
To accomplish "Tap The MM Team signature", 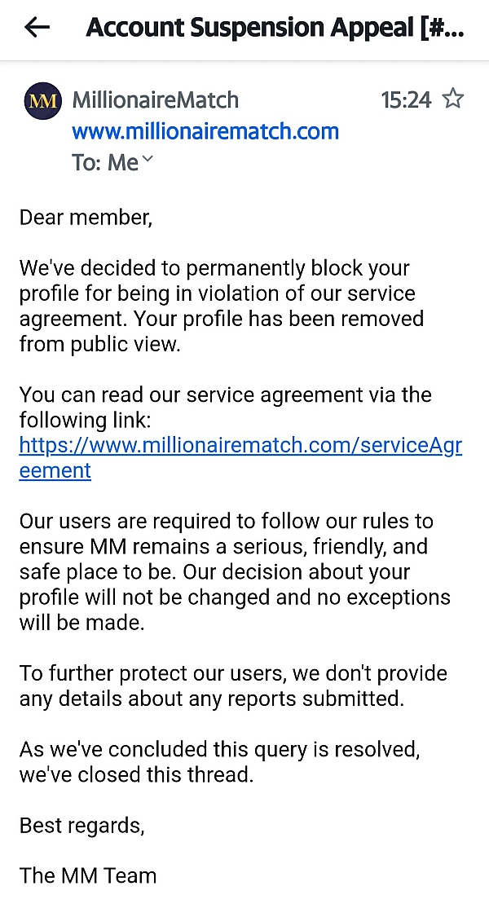I will (x=88, y=875).
